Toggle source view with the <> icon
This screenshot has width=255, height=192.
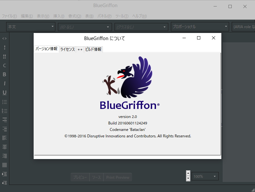point(5,38)
